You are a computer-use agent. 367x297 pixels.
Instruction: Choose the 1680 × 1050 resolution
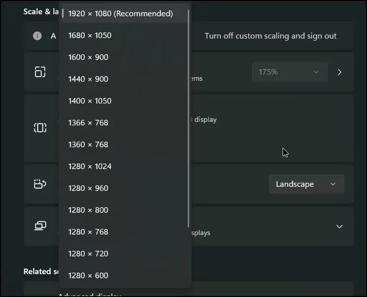(x=90, y=36)
